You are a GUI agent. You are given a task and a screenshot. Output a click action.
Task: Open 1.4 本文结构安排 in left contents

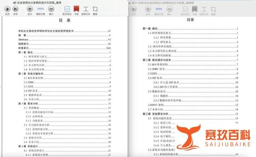(x=67, y=70)
